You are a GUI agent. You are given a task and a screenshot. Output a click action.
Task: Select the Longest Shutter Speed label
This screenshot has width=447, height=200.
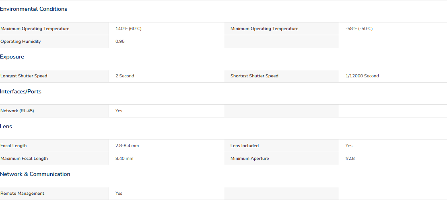tap(24, 76)
